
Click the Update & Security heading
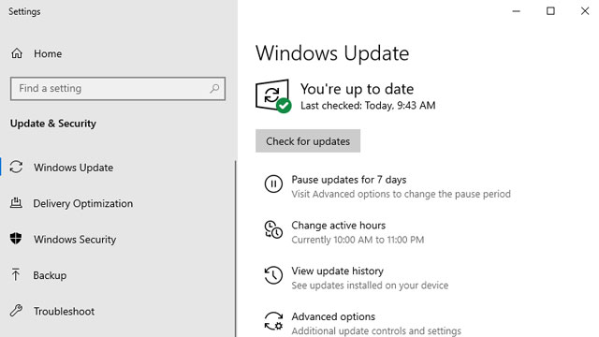click(53, 124)
